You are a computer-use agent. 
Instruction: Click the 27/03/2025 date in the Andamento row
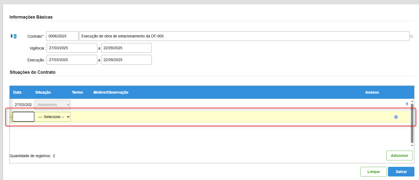[x=23, y=105]
